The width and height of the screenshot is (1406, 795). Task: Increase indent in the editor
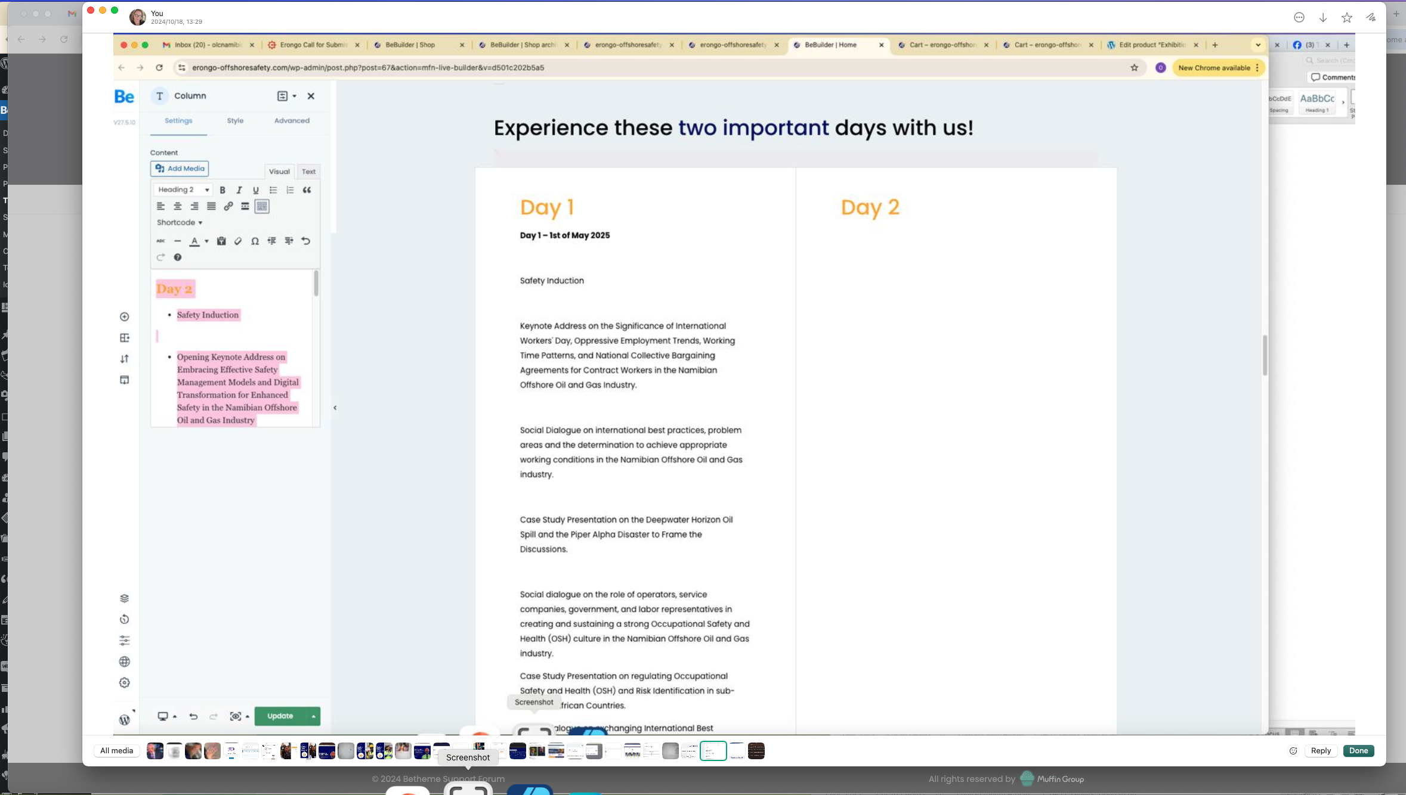click(289, 241)
